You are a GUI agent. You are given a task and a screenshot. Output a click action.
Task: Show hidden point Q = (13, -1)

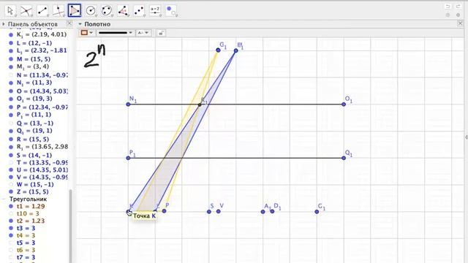[x=11, y=123]
